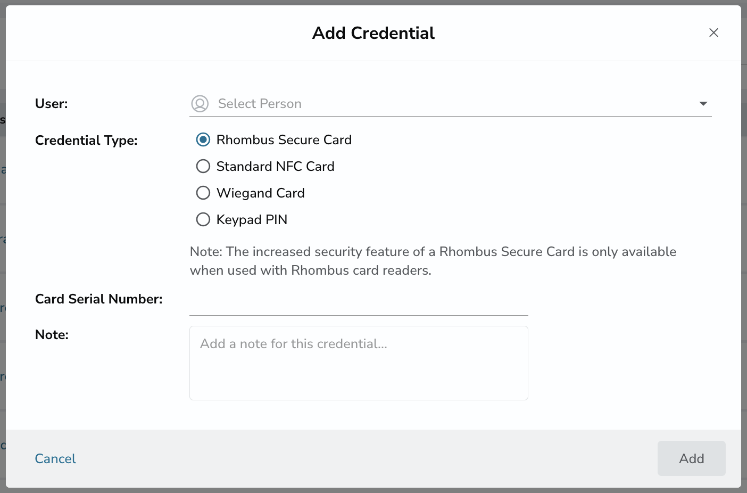
Task: Select the Rhombus Secure Card radio button
Action: 203,140
